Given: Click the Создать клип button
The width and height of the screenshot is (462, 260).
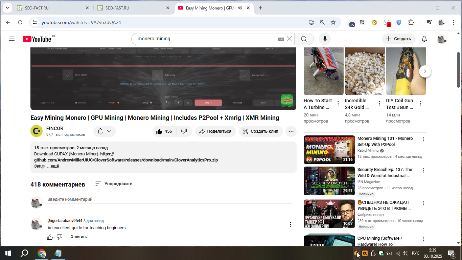Looking at the screenshot, I should (261, 131).
